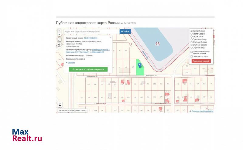Click Посмотреть доступные документы button
Image resolution: width=243 pixels, height=150 pixels.
[88, 69]
